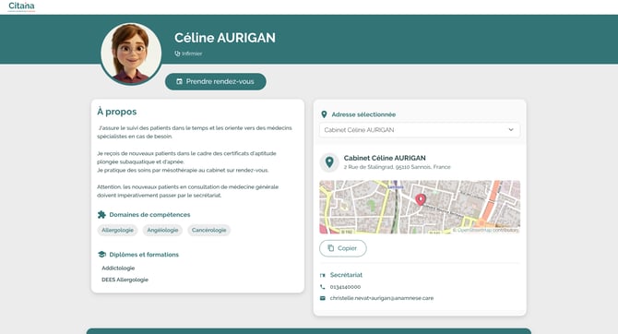618x334 pixels.
Task: Open the Citana logo home link
Action: pos(22,6)
